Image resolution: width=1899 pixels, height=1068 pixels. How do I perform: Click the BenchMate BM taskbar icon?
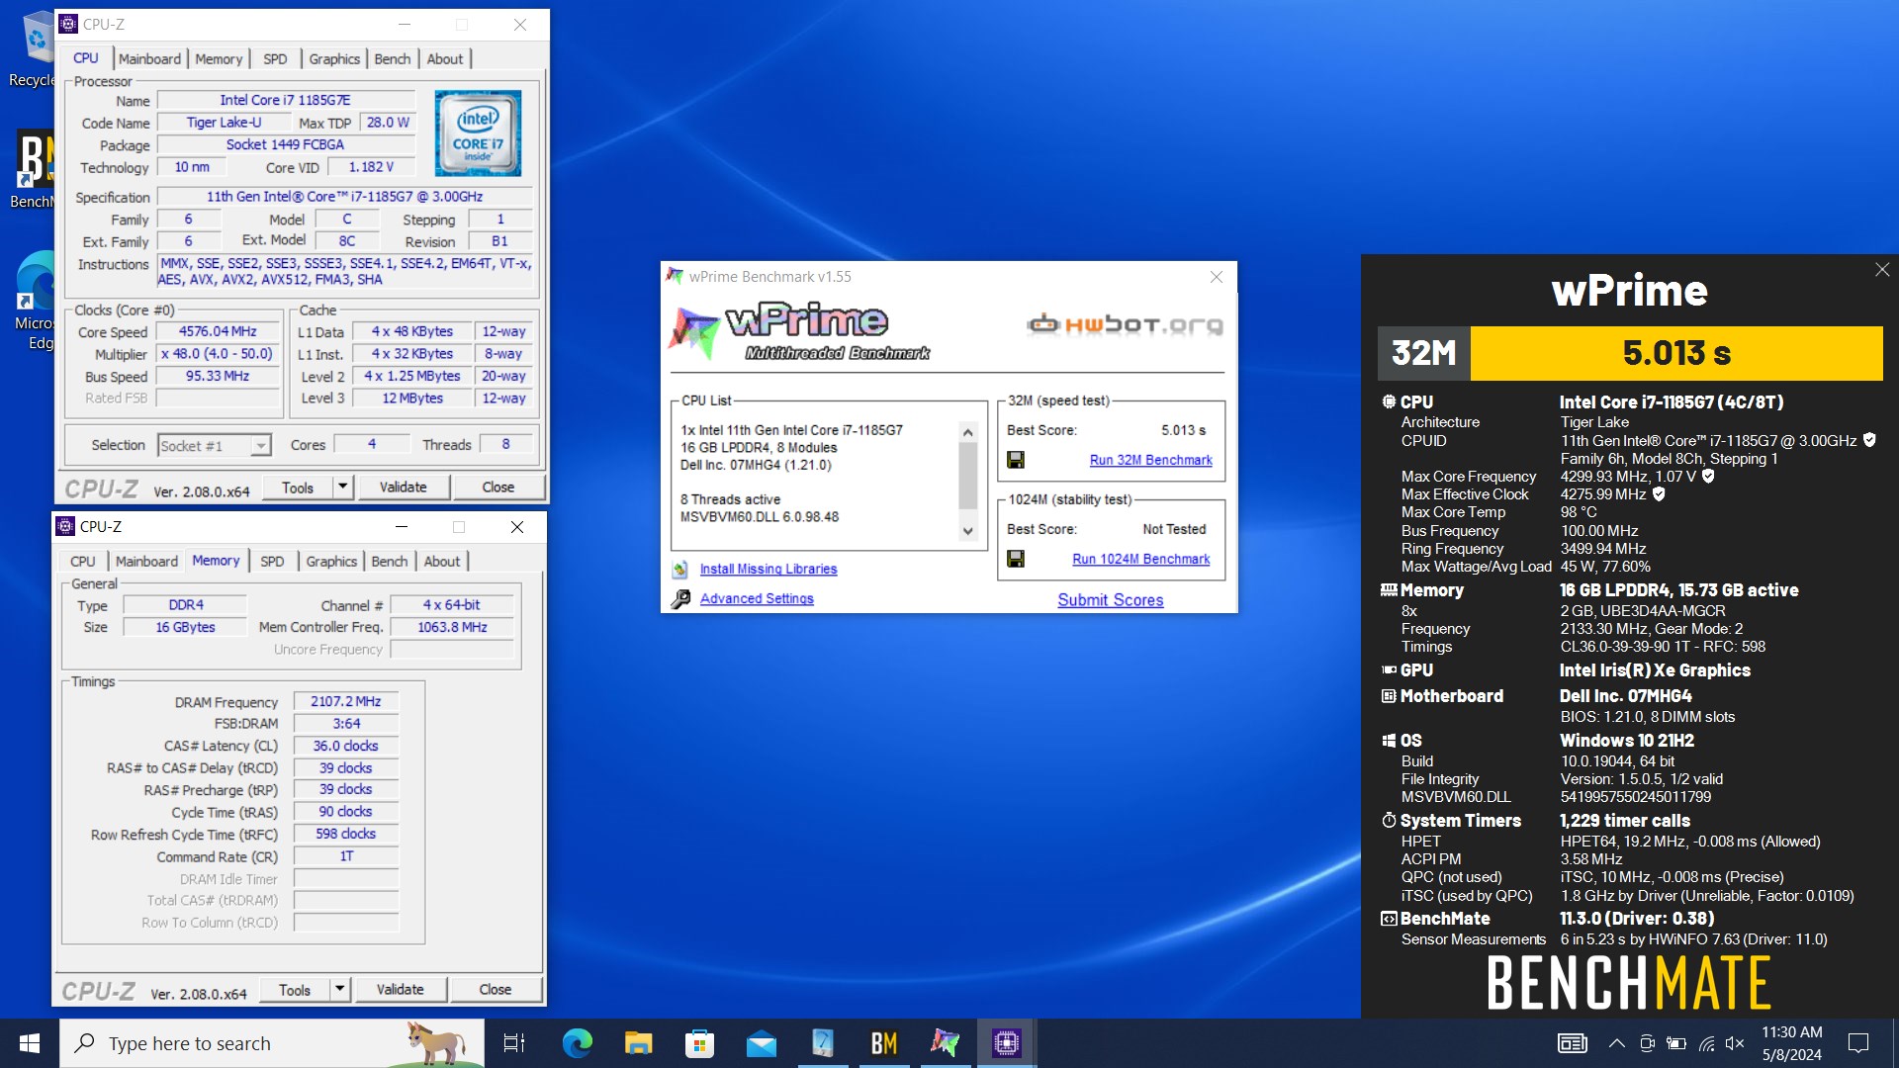click(x=883, y=1043)
